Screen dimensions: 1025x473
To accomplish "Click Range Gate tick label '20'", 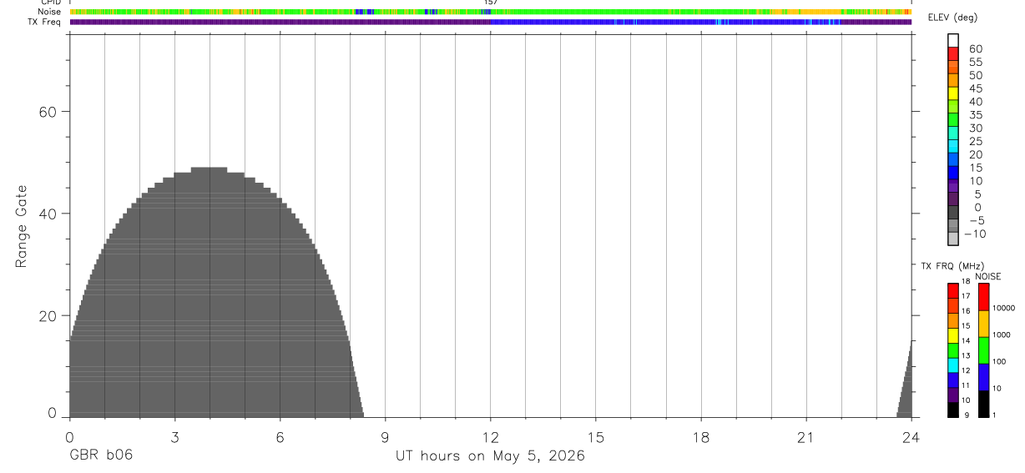I will coord(48,316).
